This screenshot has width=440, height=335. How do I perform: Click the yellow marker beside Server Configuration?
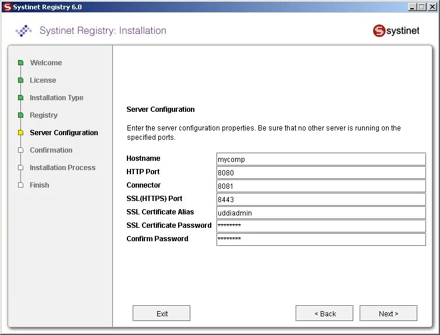20,132
